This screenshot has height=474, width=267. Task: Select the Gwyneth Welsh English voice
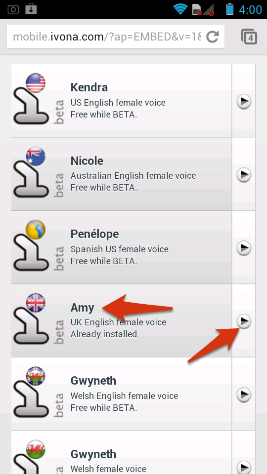[x=122, y=394]
